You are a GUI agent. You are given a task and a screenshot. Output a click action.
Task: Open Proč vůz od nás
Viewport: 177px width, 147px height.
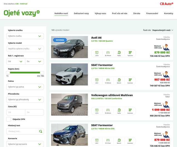[x=120, y=13]
